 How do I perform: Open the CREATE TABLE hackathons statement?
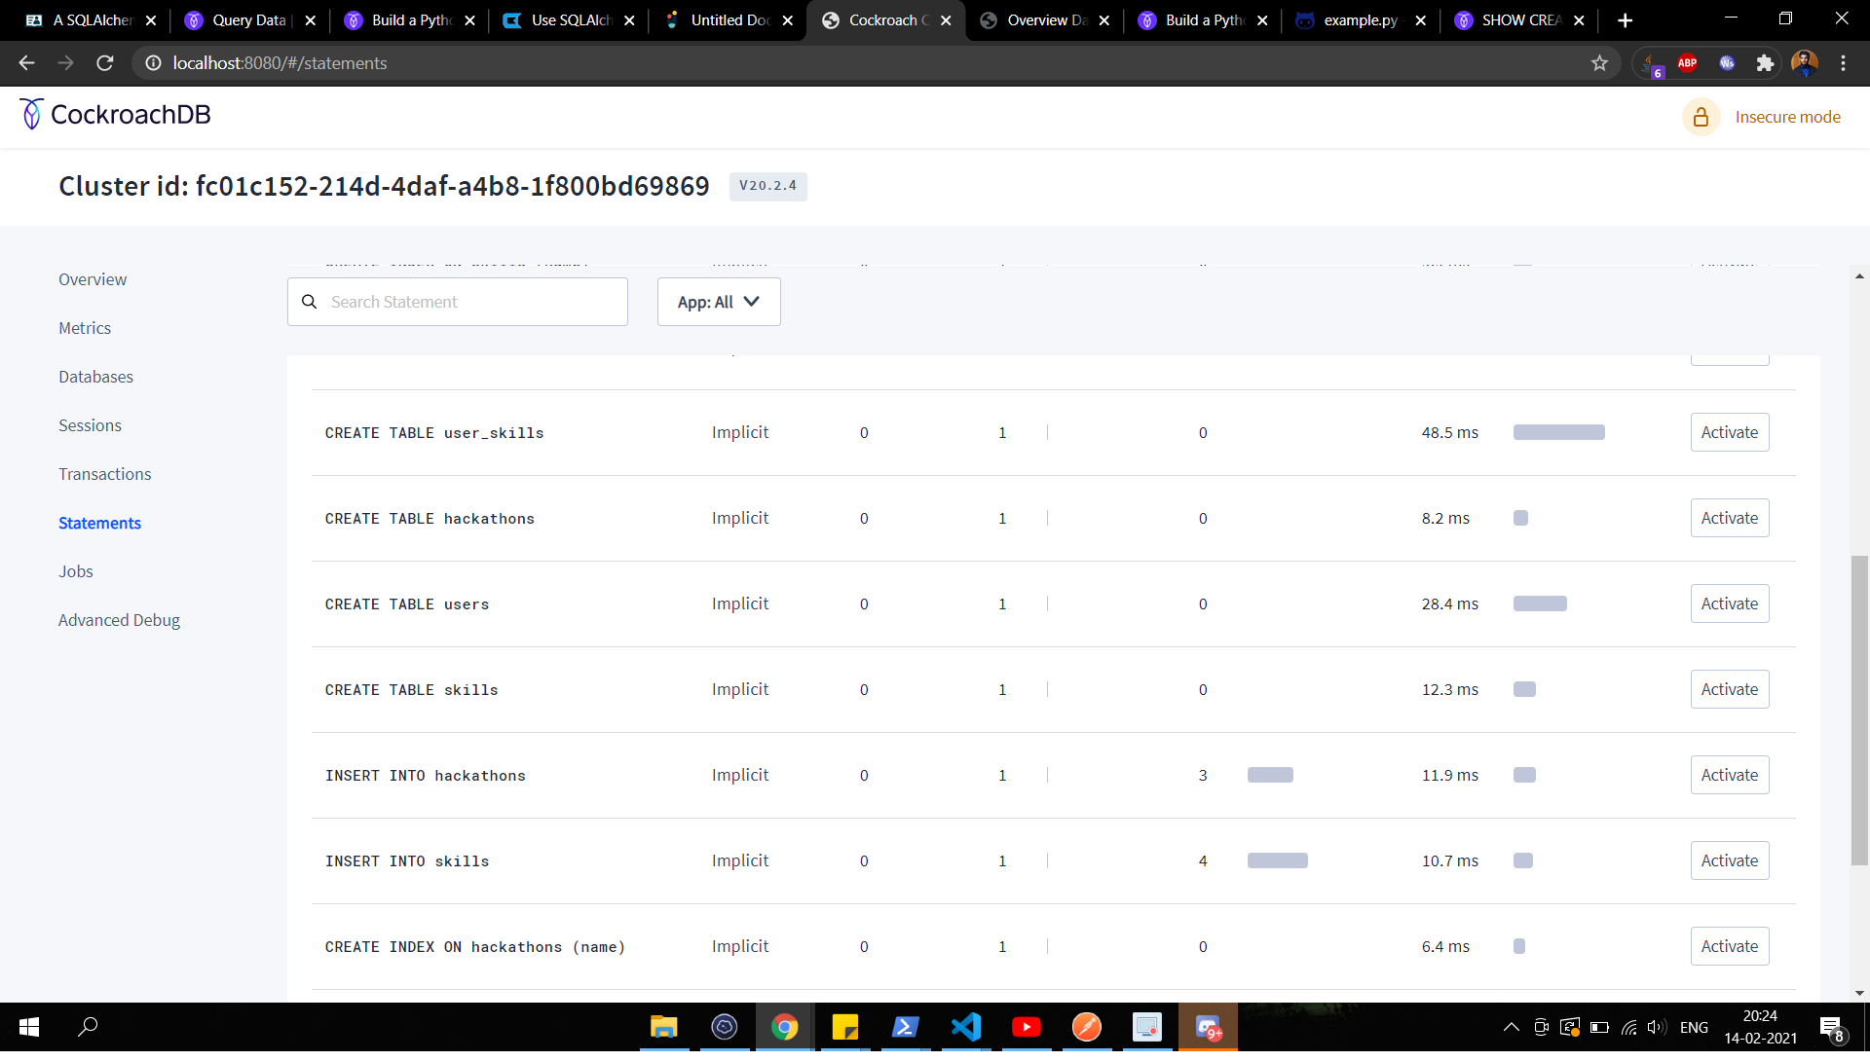coord(430,519)
